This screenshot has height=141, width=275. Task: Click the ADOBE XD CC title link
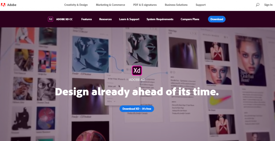[64, 19]
